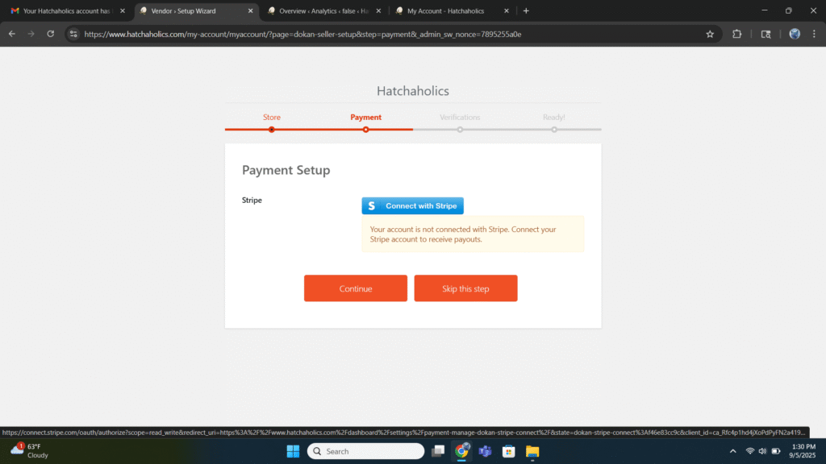Select the Store step in wizard
This screenshot has width=826, height=464.
click(x=272, y=118)
